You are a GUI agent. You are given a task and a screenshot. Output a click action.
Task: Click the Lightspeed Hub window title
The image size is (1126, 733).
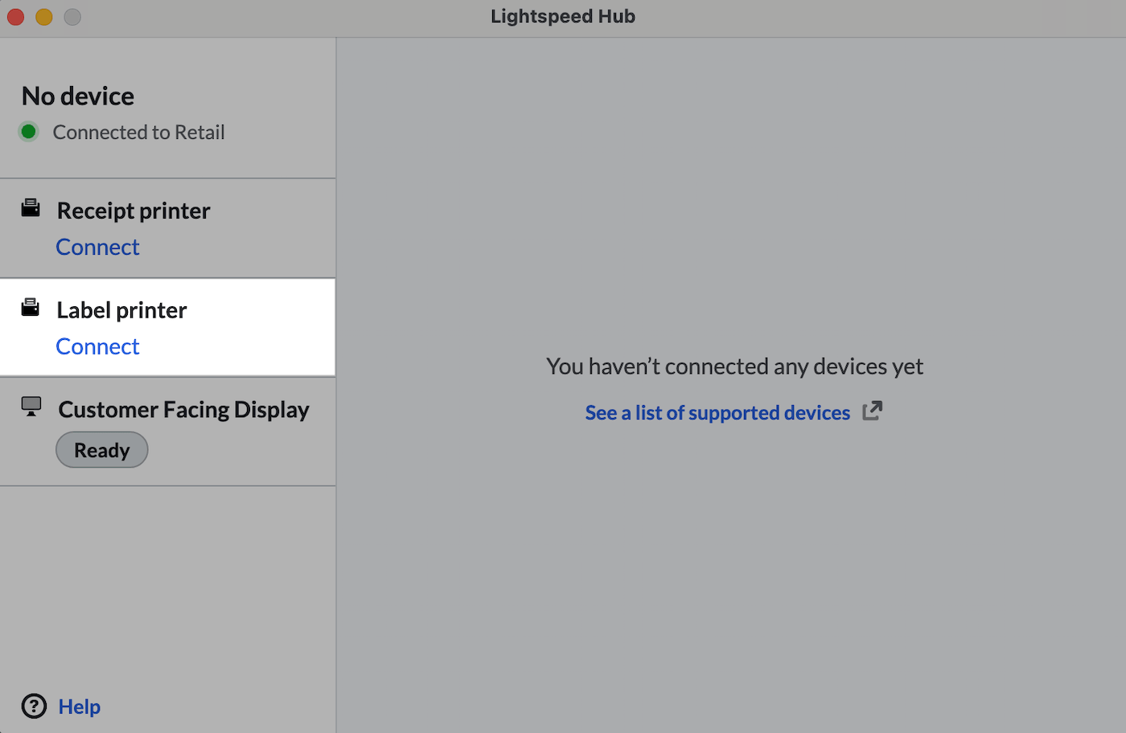[563, 16]
